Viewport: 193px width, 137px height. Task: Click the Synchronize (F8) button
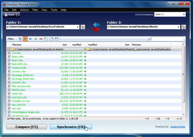click(71, 127)
